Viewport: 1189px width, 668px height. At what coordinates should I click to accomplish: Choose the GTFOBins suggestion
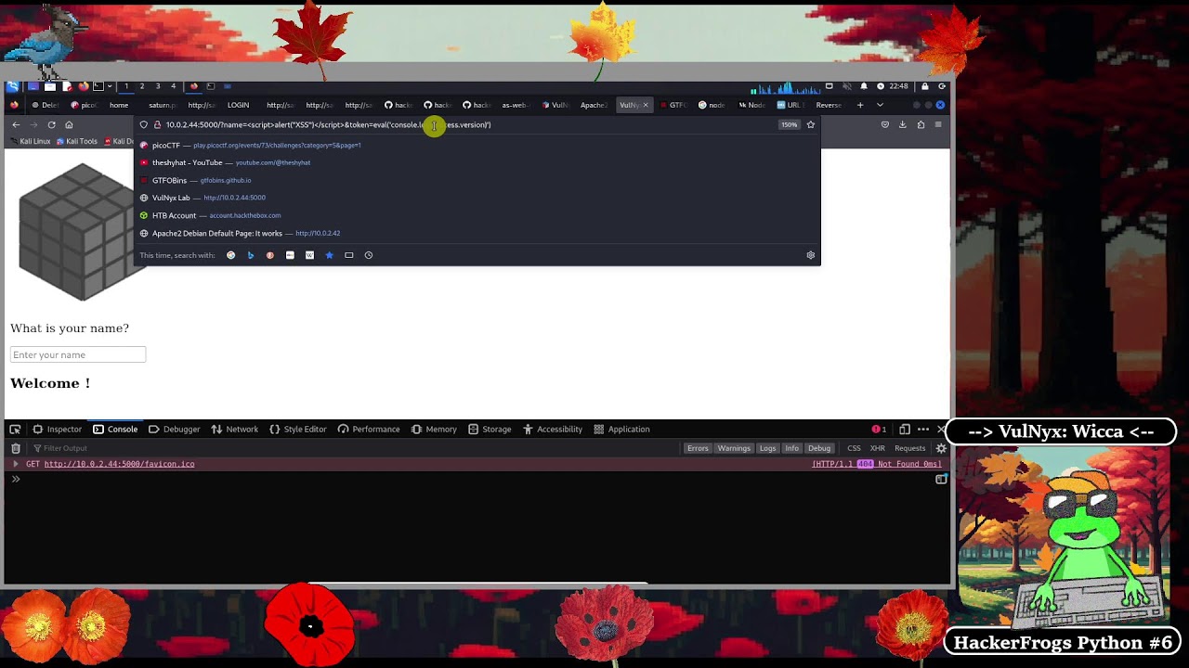click(x=477, y=180)
